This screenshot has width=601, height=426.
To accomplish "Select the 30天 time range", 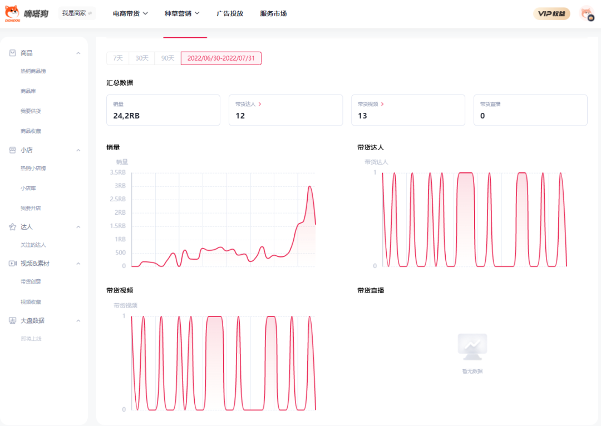I will [142, 58].
